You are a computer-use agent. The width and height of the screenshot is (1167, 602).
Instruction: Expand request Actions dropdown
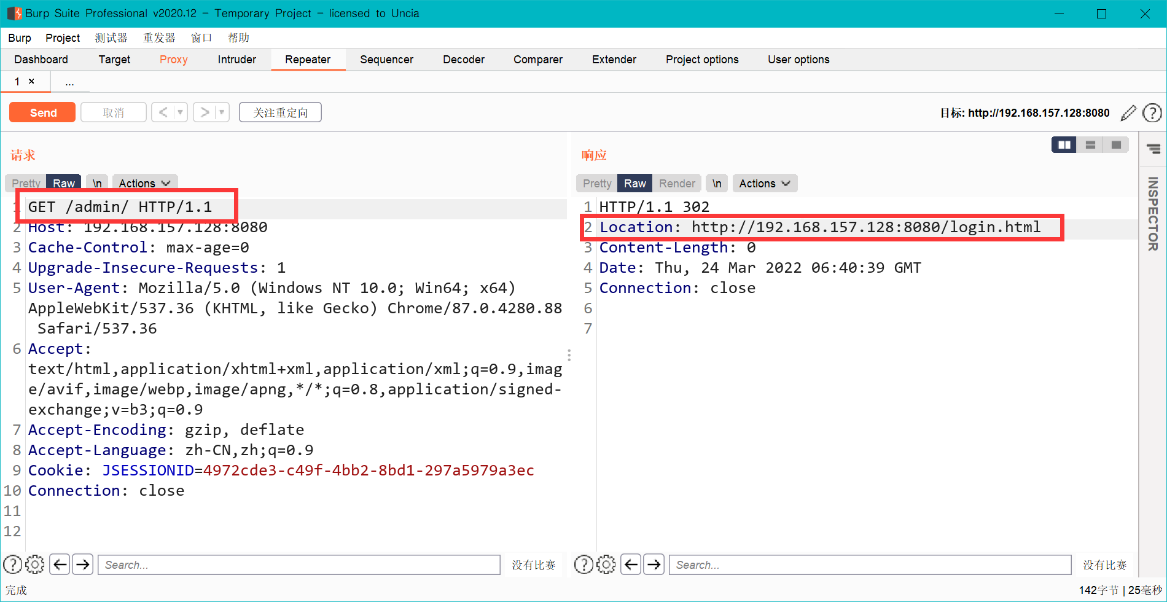point(144,183)
